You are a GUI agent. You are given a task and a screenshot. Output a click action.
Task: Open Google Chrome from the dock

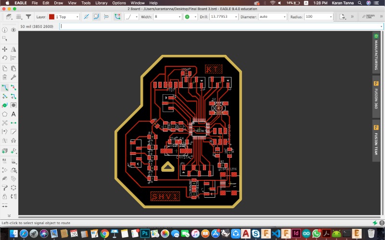click(x=104, y=233)
